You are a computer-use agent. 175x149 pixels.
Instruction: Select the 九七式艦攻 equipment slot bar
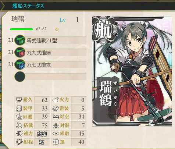(x=56, y=64)
